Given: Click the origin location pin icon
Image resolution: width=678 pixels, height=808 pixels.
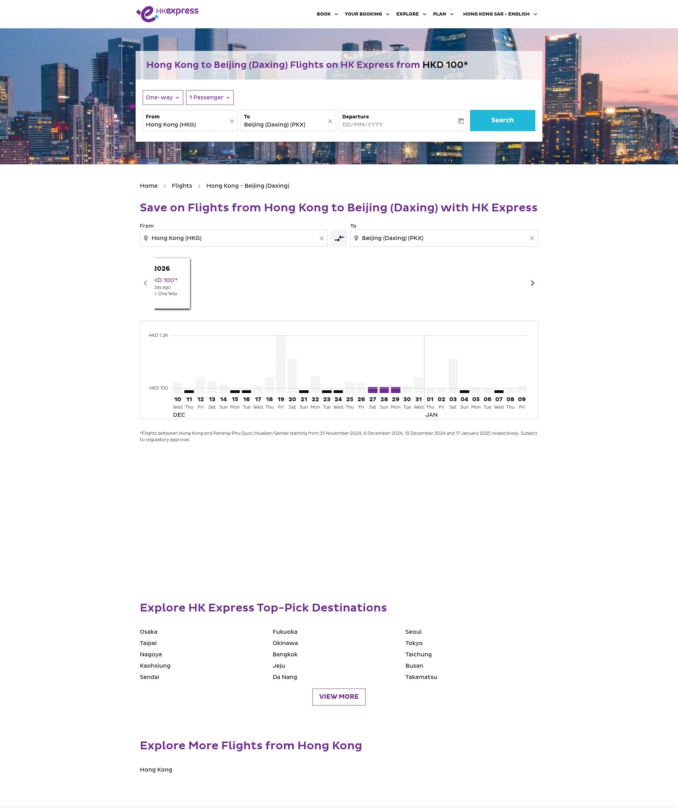Looking at the screenshot, I should 146,238.
